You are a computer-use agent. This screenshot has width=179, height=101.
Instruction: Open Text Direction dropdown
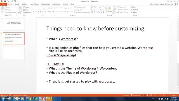click(x=80, y=7)
